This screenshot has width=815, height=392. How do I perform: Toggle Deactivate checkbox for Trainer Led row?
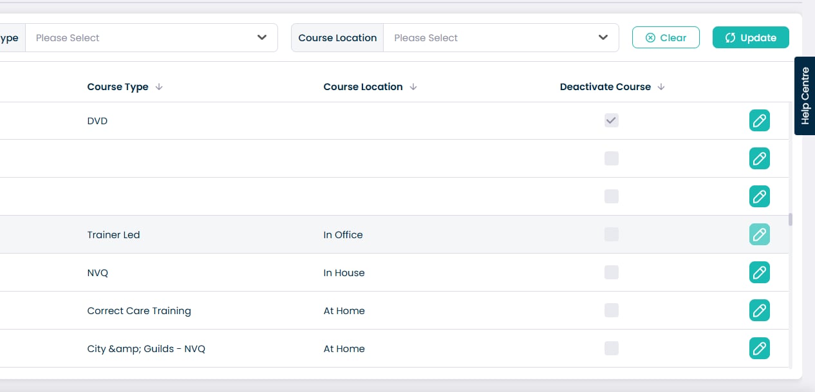click(611, 235)
